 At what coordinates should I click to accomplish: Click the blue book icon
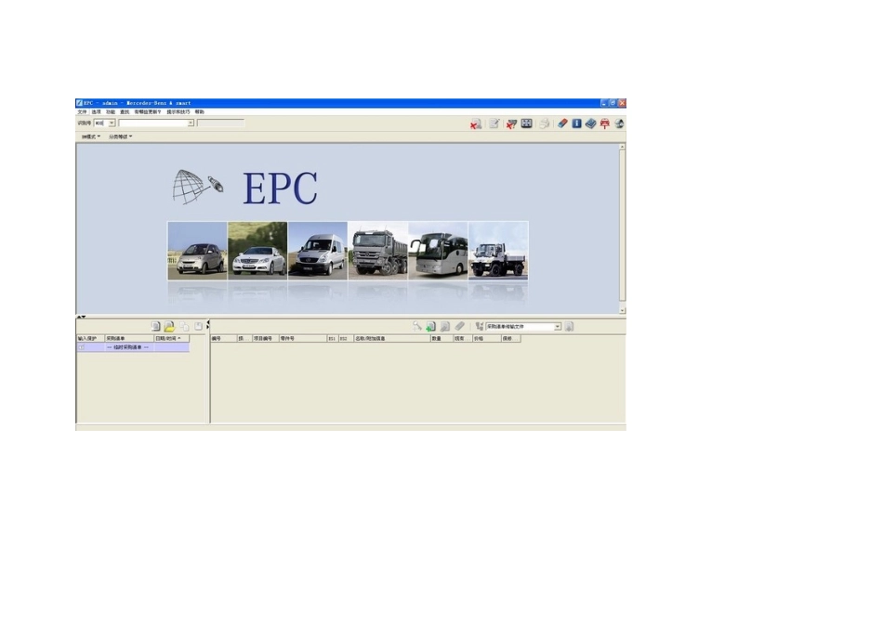[591, 123]
